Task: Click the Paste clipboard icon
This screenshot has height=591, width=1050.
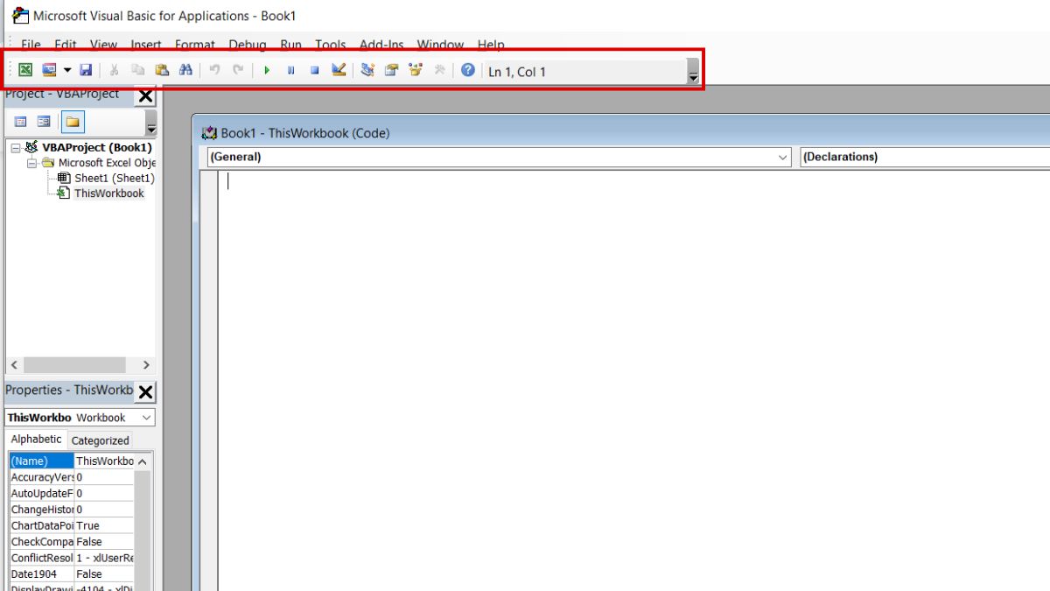Action: coord(162,71)
